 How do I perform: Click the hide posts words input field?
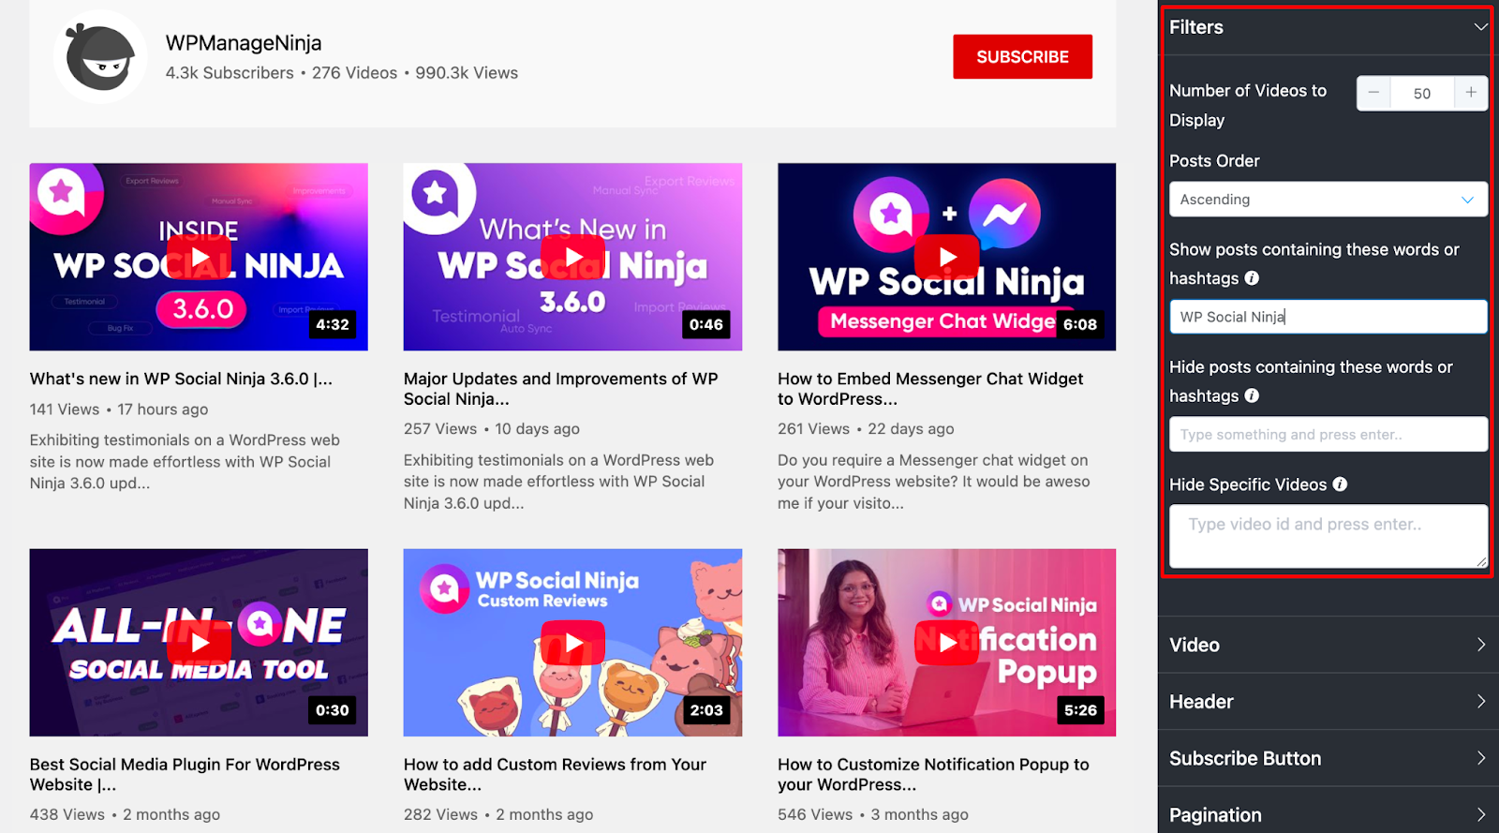coord(1328,435)
